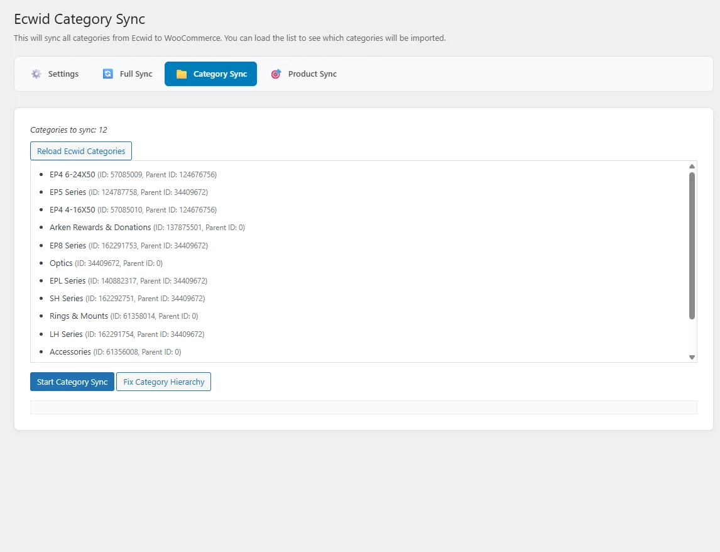Screen dimensions: 720x552
Task: Select the Accessories category row
Action: (x=115, y=352)
